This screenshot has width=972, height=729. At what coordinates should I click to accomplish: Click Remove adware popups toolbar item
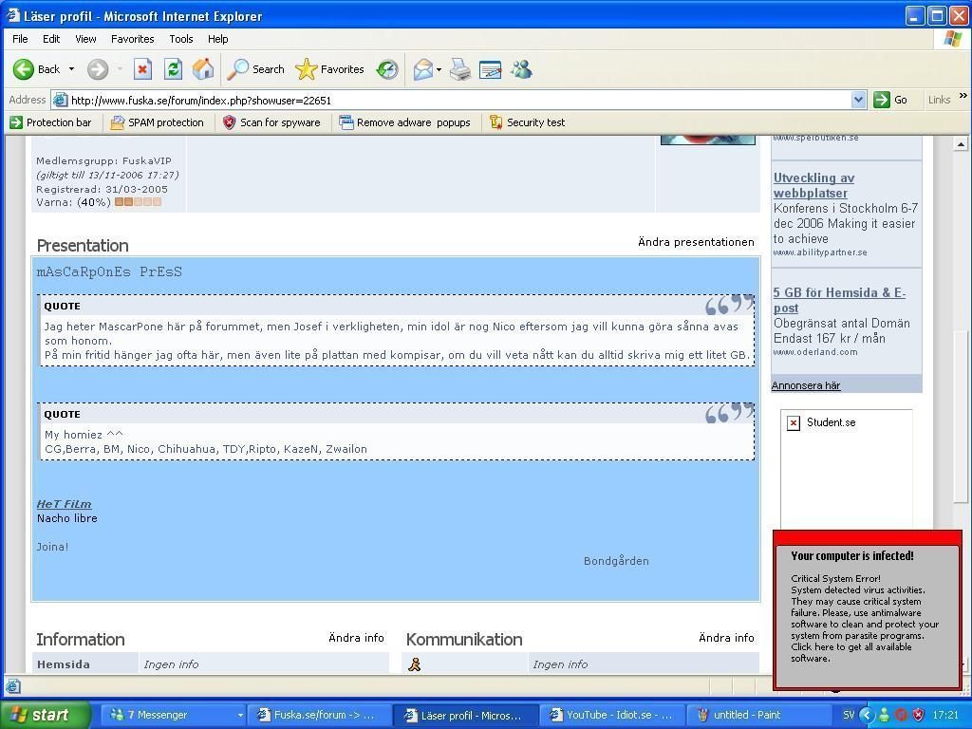pos(404,122)
